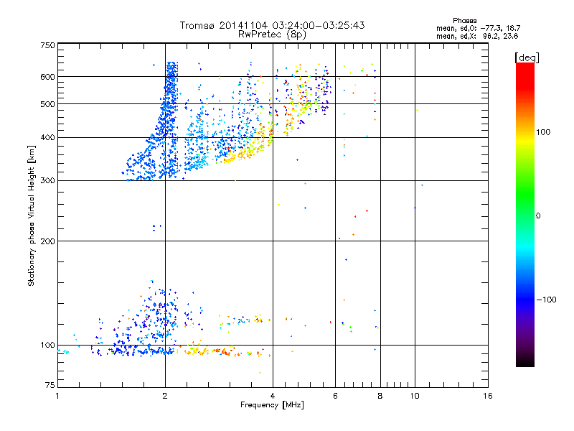Click the y-axis tick label 75
The image size is (574, 431).
50,385
